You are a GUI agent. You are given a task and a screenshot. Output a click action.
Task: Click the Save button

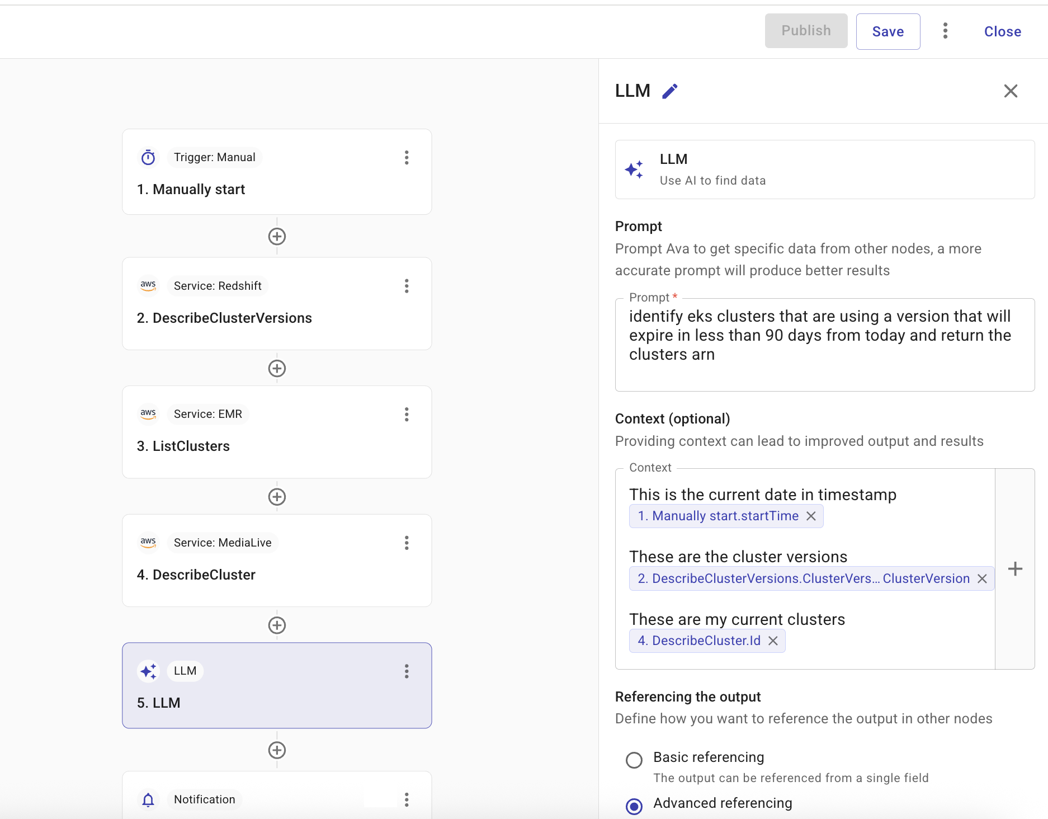888,32
